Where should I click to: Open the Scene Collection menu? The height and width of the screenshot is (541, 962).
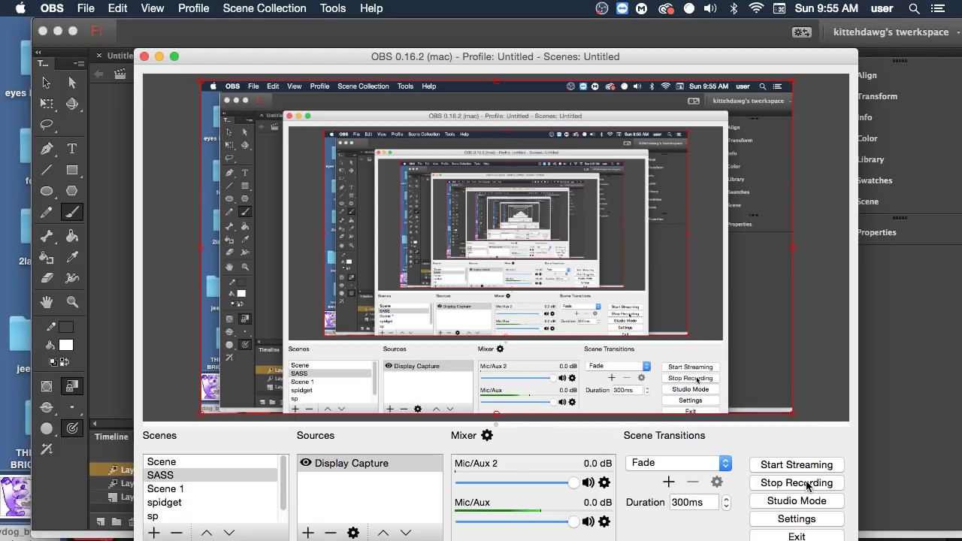(265, 8)
